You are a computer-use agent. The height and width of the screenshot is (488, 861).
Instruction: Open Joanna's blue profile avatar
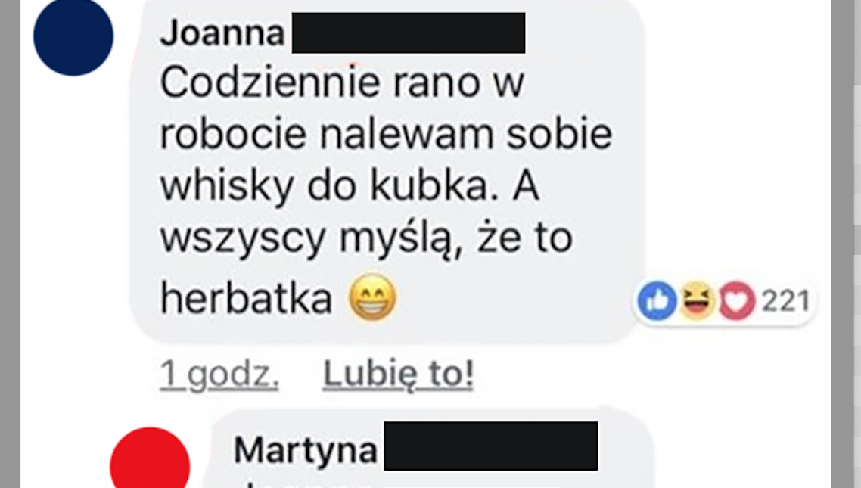[x=73, y=36]
